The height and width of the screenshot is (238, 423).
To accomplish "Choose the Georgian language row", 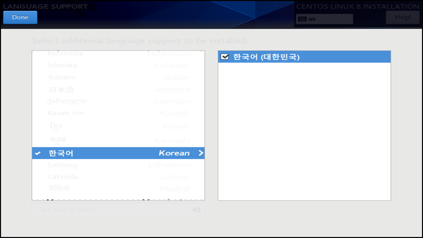I will click(x=118, y=101).
